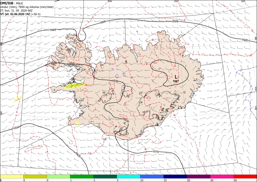
Task: Click the light green legend color segment
Action: coord(59,177)
